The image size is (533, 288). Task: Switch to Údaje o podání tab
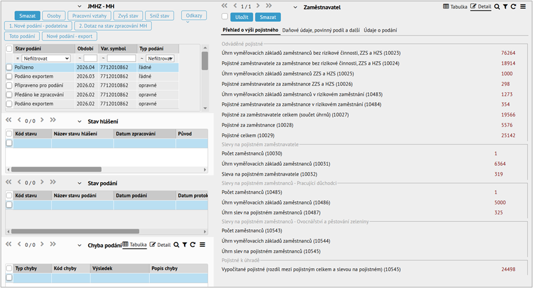coord(380,30)
